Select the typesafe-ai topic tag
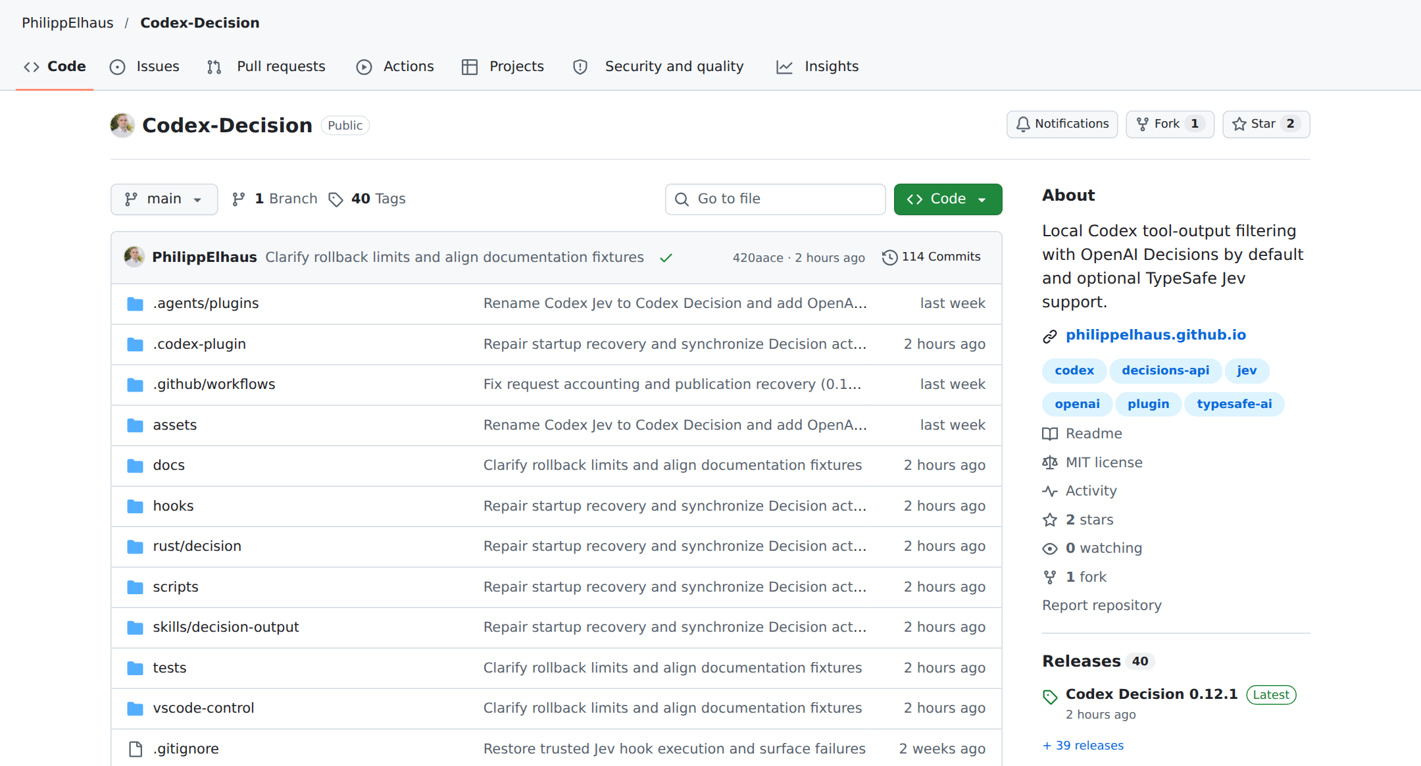This screenshot has width=1421, height=766. click(1234, 404)
